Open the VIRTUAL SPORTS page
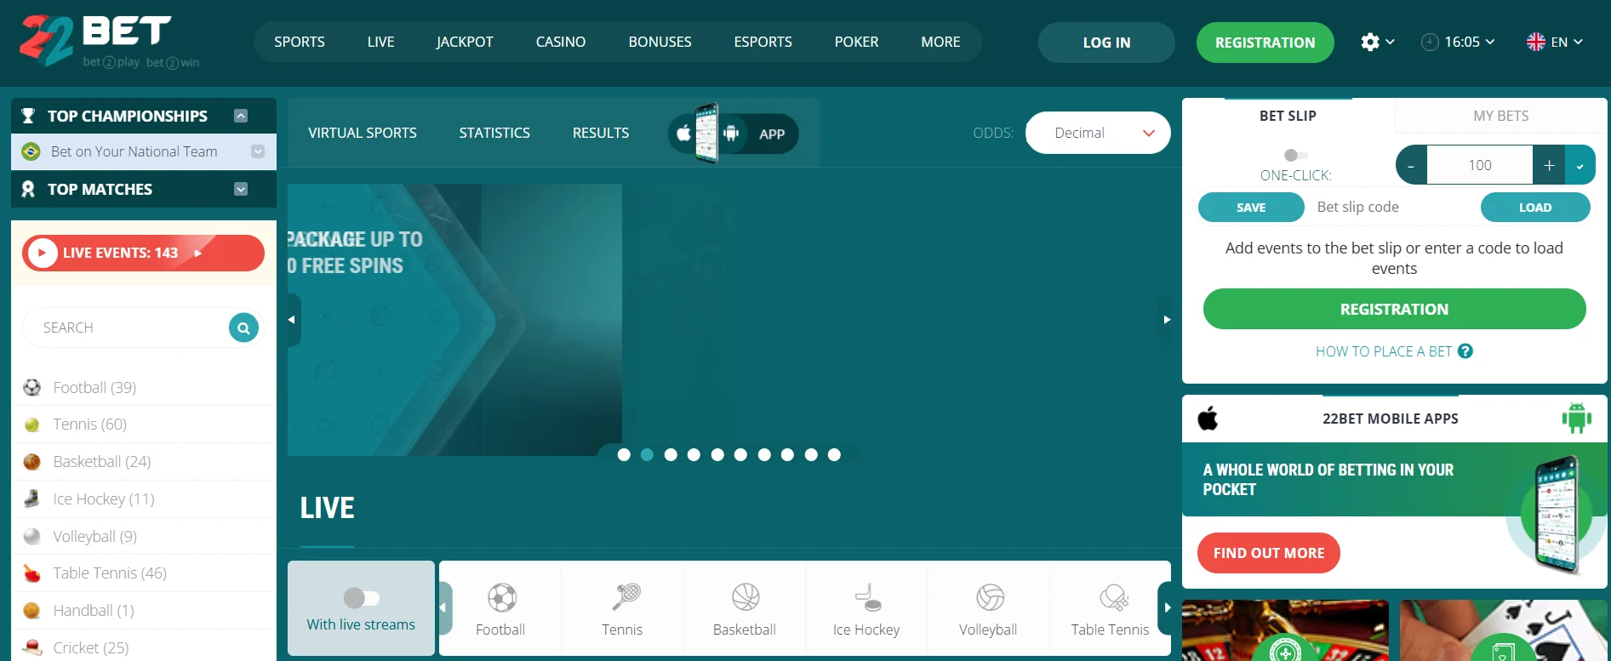This screenshot has width=1611, height=661. coord(363,133)
